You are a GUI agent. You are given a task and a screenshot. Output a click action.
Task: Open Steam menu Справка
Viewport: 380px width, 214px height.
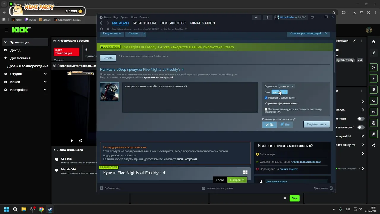click(x=144, y=17)
